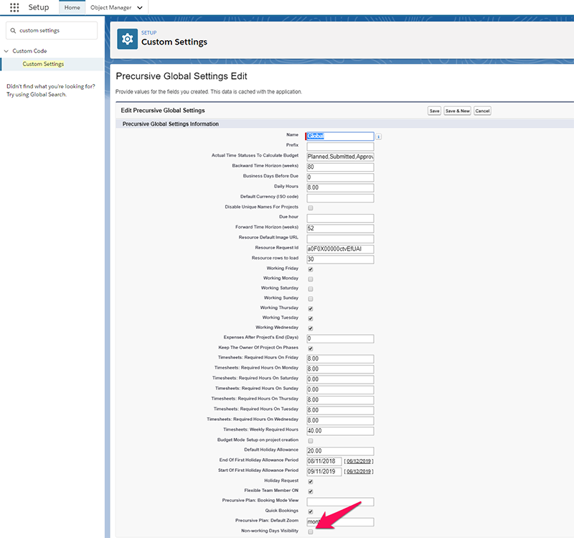The image size is (574, 538).
Task: Toggle Keep The Owner Of Project On Phases
Action: pos(311,348)
